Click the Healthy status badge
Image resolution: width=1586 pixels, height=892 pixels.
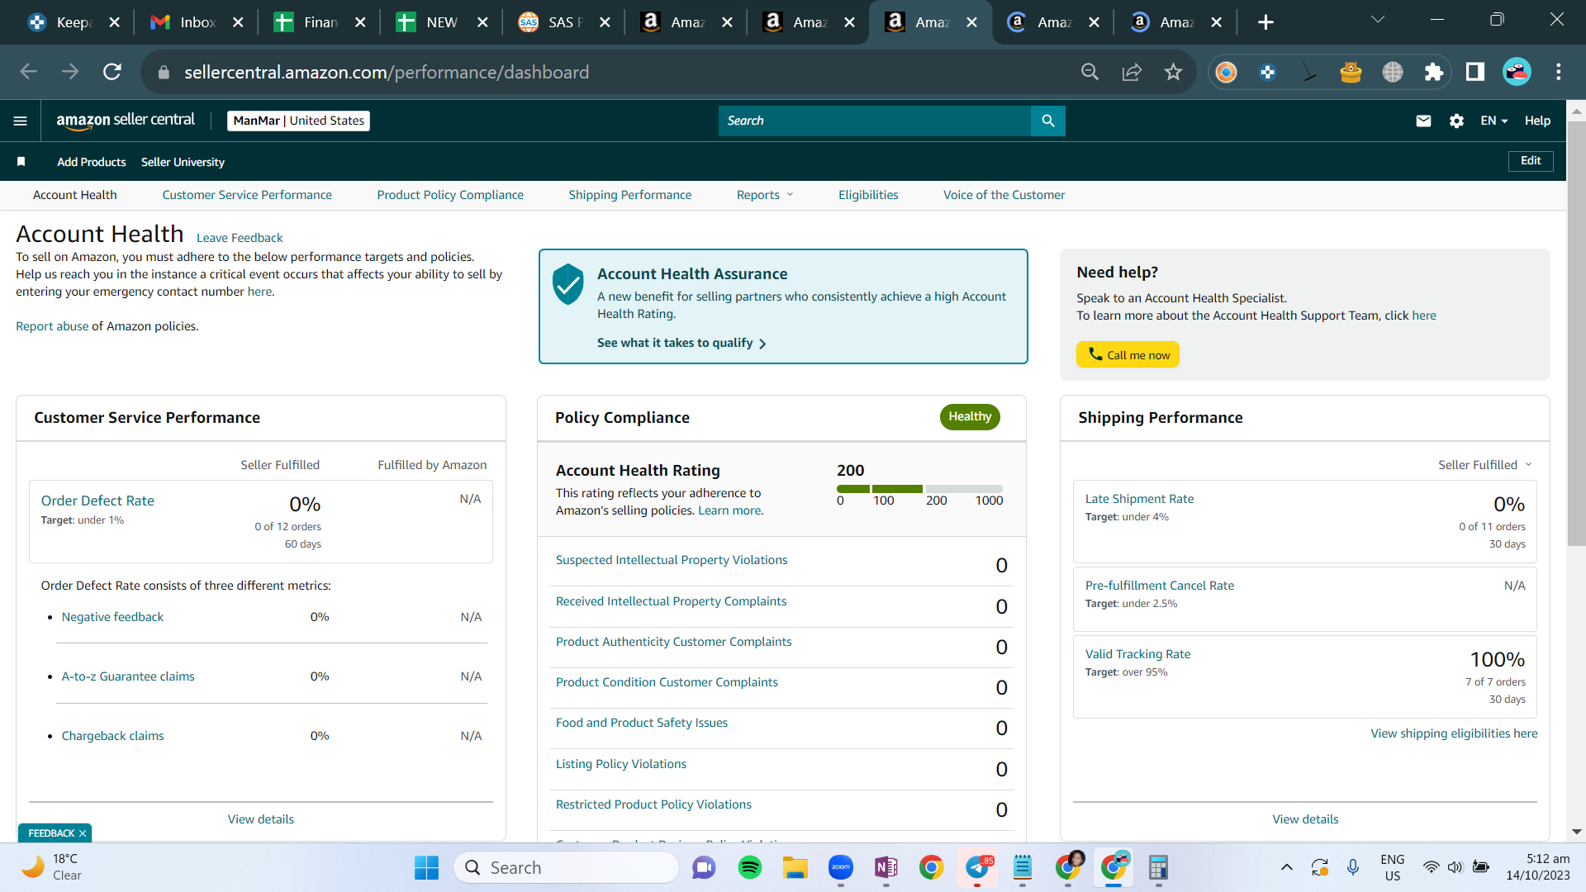(x=970, y=417)
